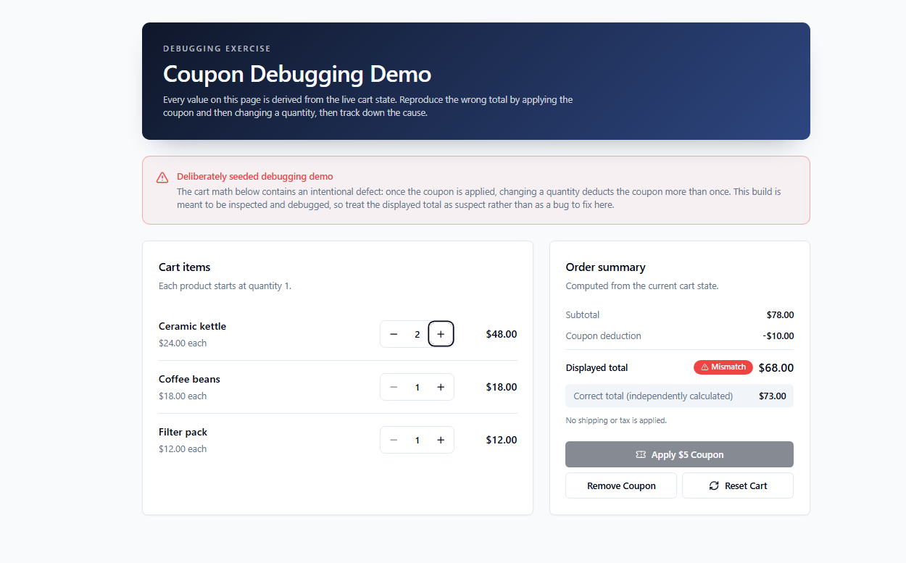Click the Coupon Debugging Demo heading
This screenshot has width=906, height=563.
pos(297,74)
